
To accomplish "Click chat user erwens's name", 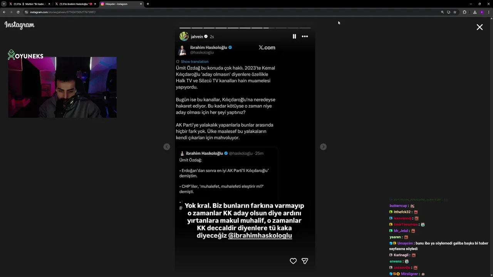I will [395, 262].
